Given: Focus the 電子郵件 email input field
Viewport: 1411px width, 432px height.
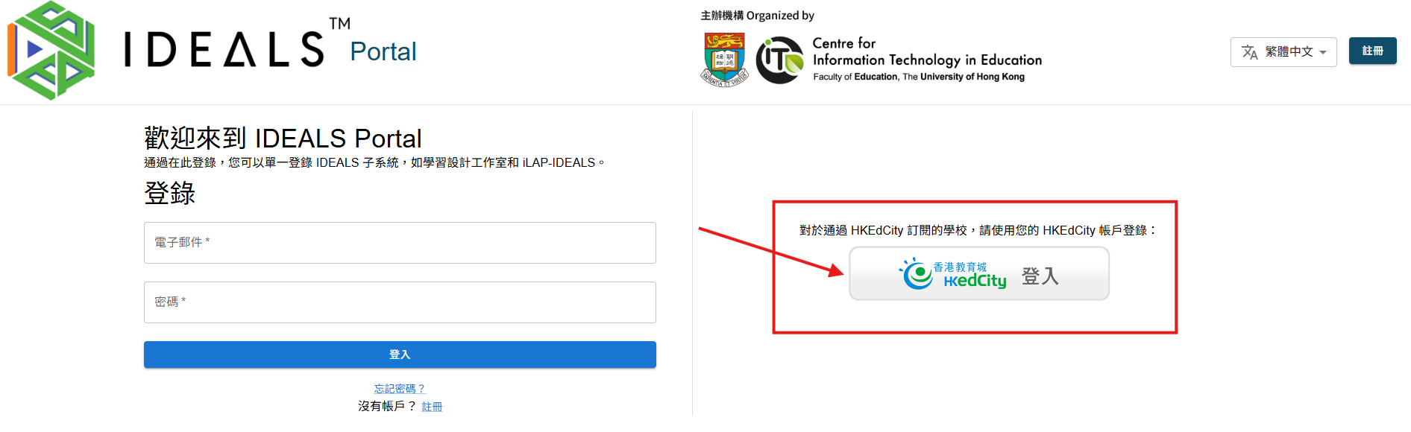Looking at the screenshot, I should coord(400,243).
